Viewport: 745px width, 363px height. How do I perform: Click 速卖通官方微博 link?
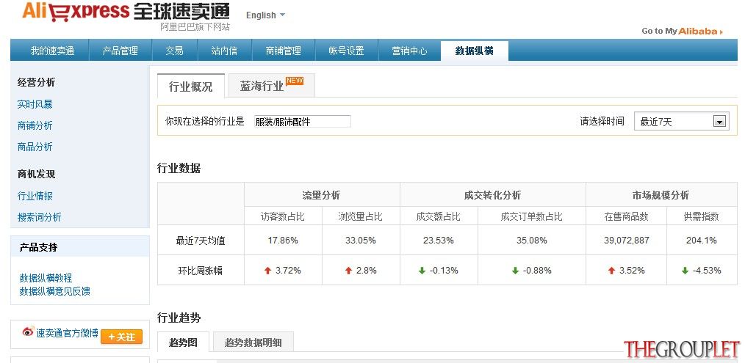click(67, 333)
